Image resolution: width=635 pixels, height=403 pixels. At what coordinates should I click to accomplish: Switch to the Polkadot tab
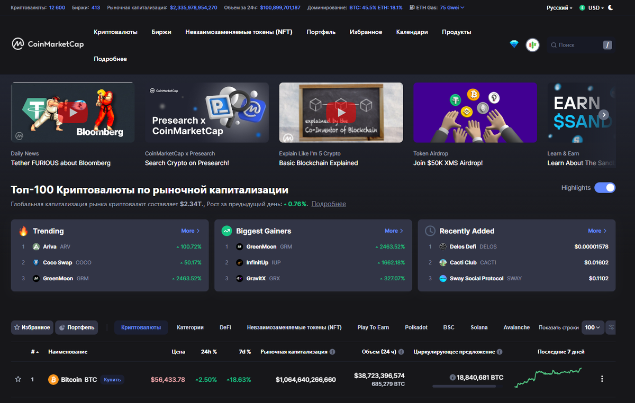coord(416,327)
